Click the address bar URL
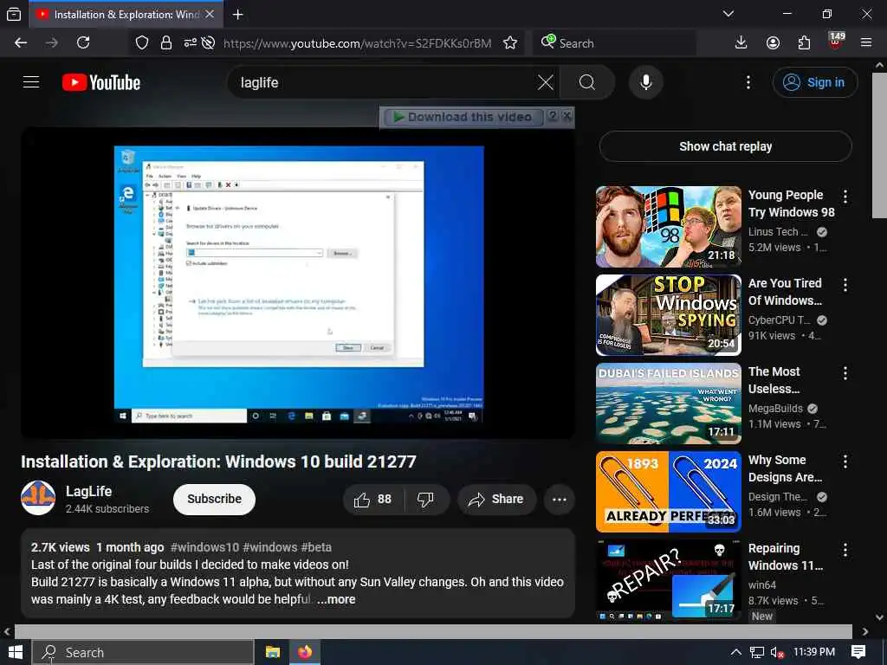 [x=357, y=43]
